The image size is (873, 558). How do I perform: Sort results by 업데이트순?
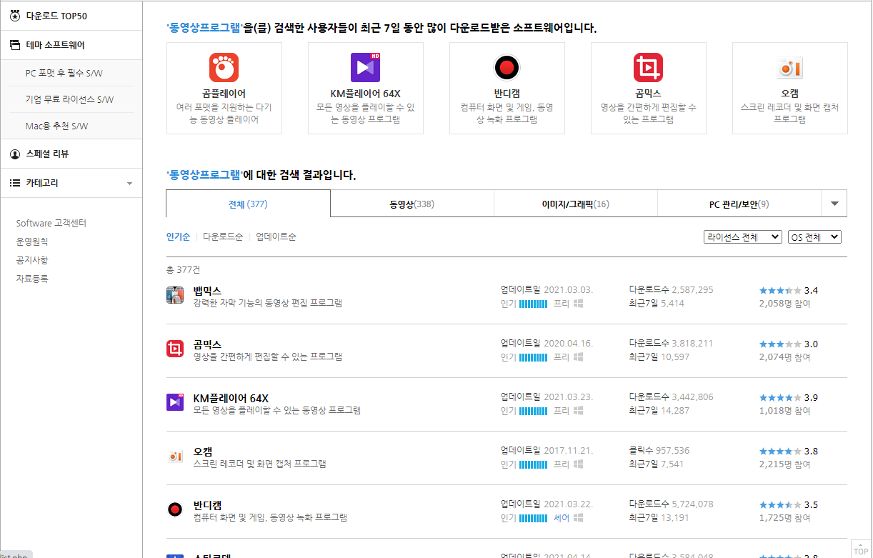click(276, 236)
